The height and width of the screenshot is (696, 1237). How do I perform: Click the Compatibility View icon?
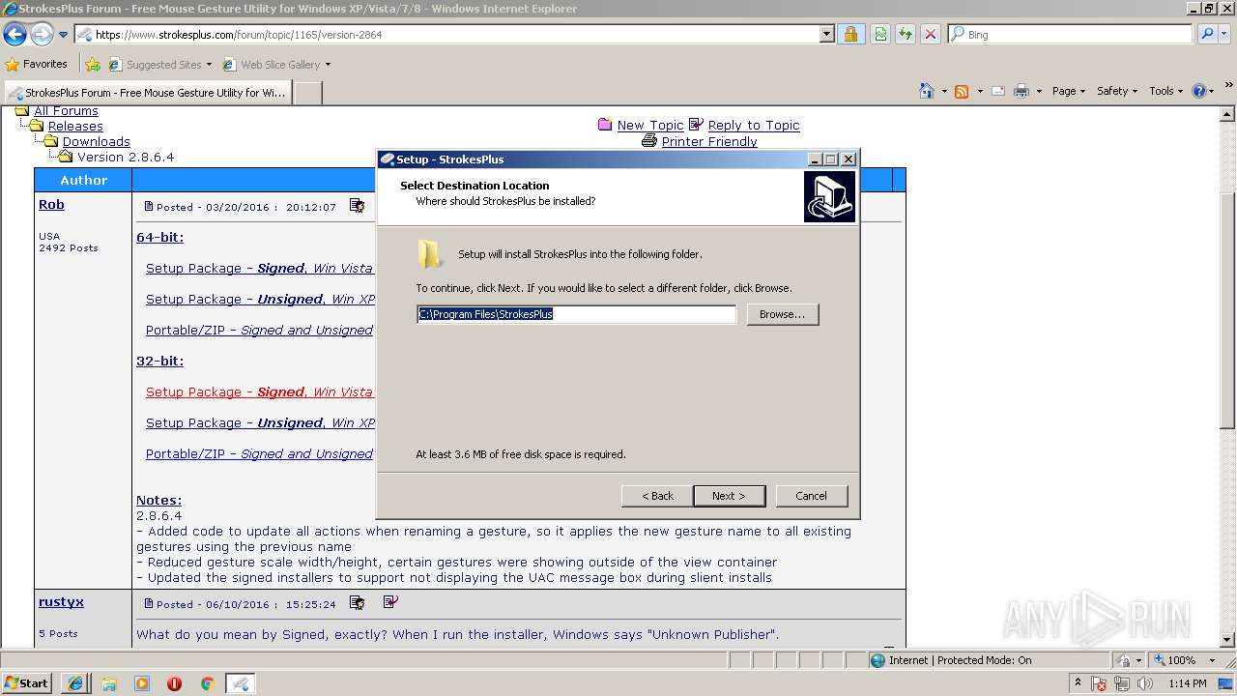click(x=880, y=34)
